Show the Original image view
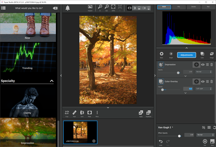The height and width of the screenshot is (147, 216). (90, 7)
